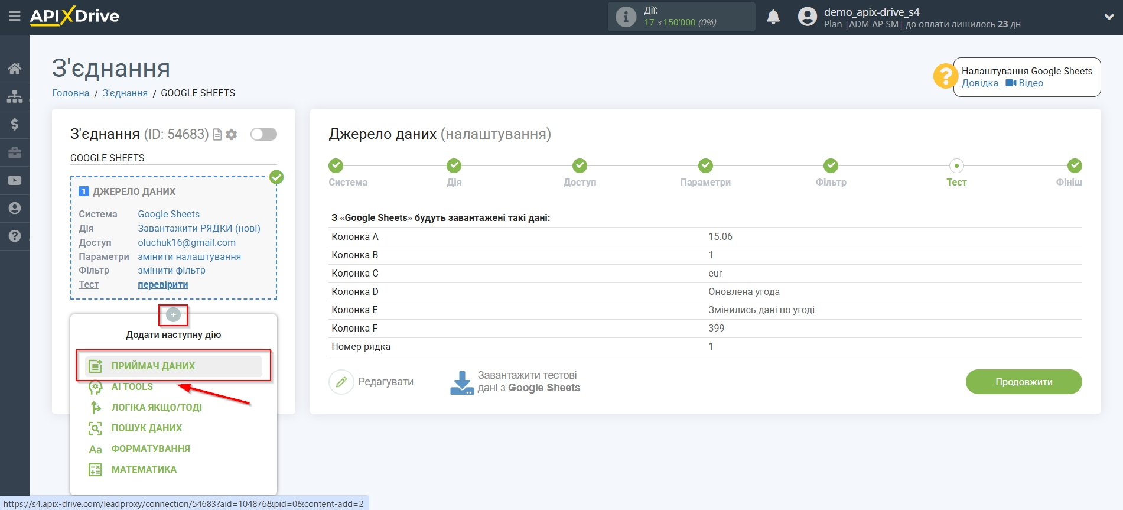Click the Колонка B row label

pos(354,255)
